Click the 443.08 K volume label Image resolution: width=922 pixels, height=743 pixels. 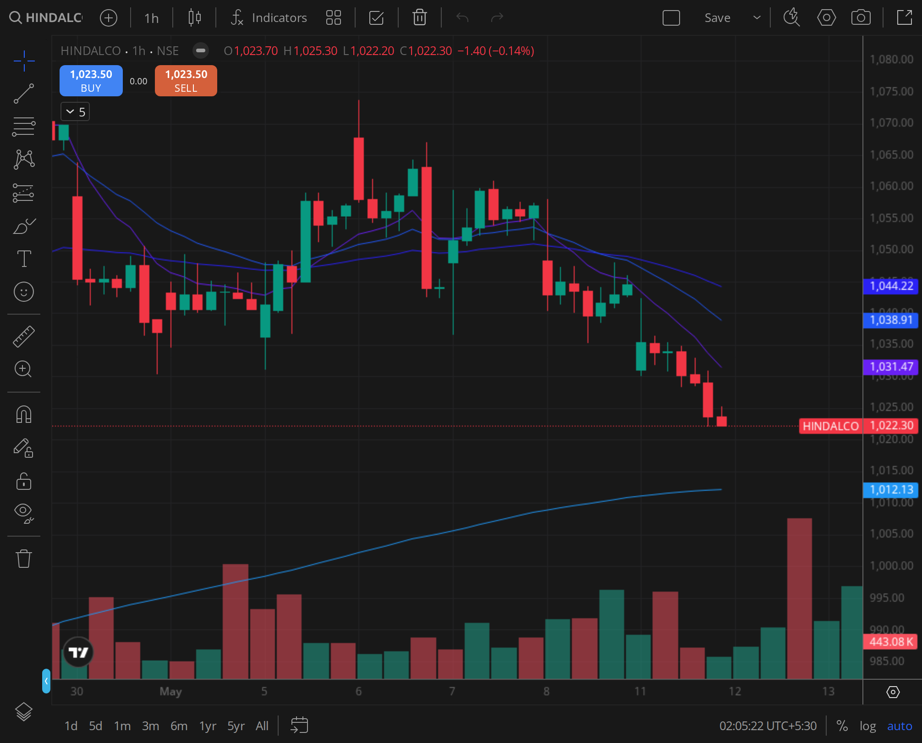891,642
